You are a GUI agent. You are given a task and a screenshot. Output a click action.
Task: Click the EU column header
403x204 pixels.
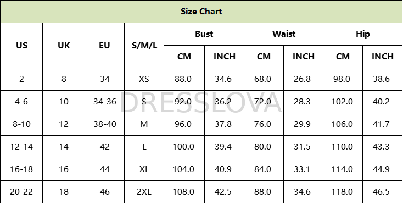(x=105, y=45)
